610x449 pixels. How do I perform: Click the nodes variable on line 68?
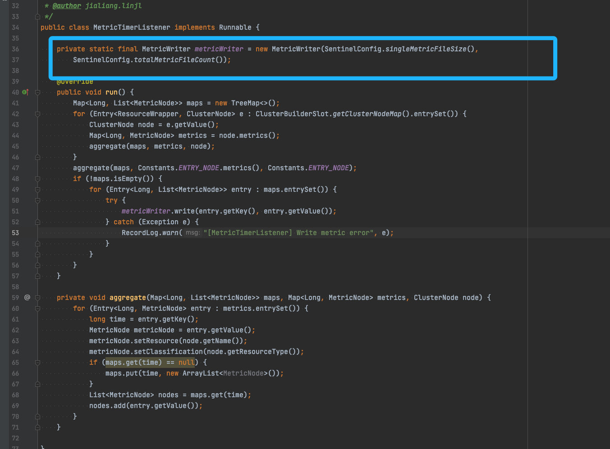pos(168,395)
